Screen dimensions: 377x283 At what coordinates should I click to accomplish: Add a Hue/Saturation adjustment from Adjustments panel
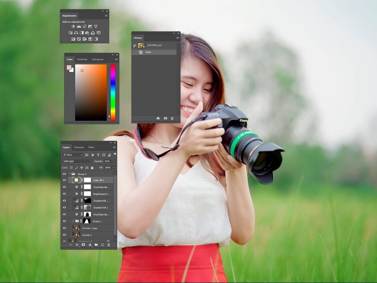coord(70,33)
